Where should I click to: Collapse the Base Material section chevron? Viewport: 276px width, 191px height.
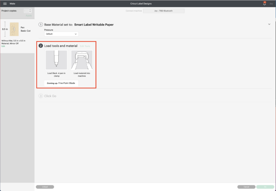[269, 24]
